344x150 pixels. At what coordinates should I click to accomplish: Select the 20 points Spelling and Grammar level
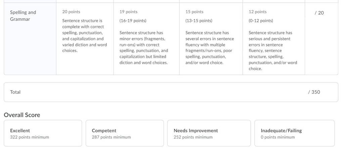85,39
